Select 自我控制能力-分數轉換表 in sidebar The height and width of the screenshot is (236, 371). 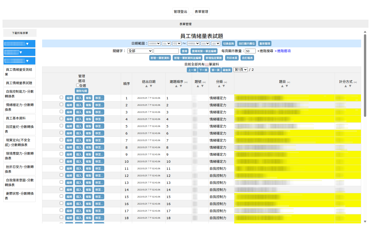pos(19,94)
